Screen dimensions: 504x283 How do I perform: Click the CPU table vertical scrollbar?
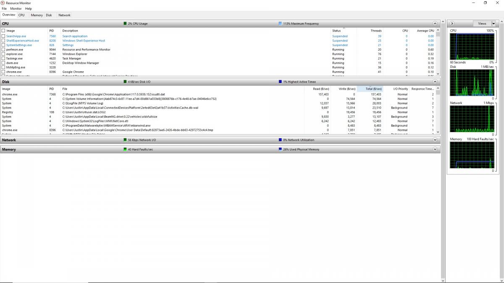(x=438, y=52)
